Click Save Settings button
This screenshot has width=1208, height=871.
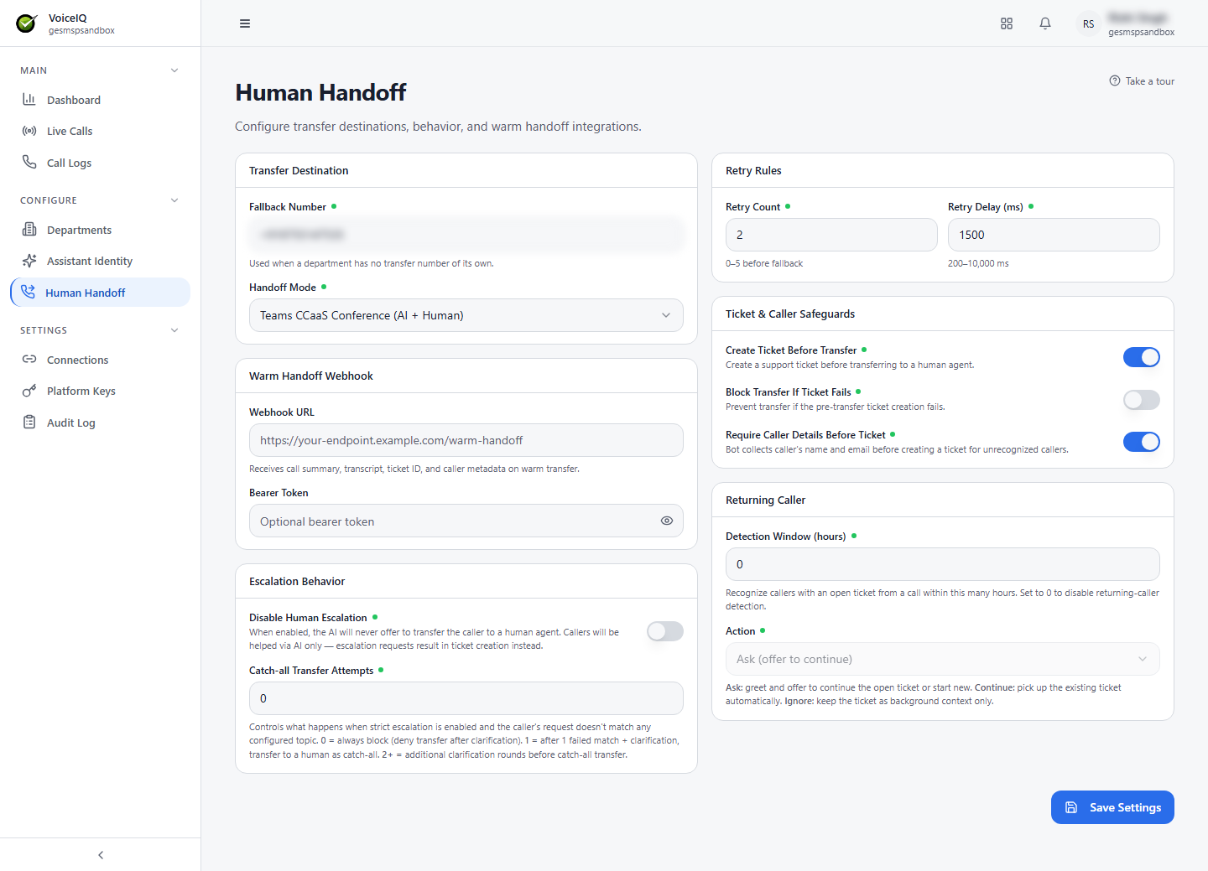tap(1112, 807)
